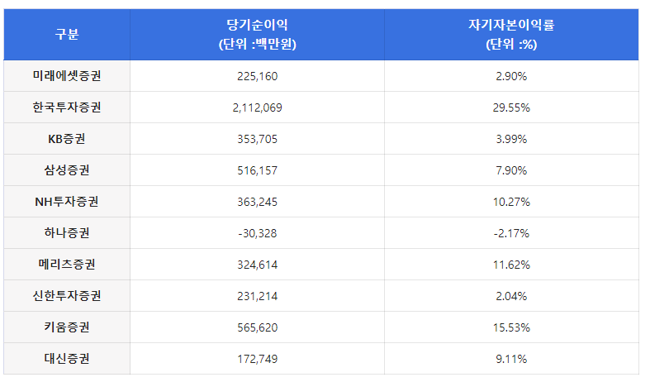Click the ROE value 29.55%
650x382 pixels.
pyautogui.click(x=511, y=108)
